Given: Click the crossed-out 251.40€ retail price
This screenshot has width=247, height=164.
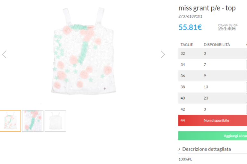Looking at the screenshot, I should click(x=227, y=29).
